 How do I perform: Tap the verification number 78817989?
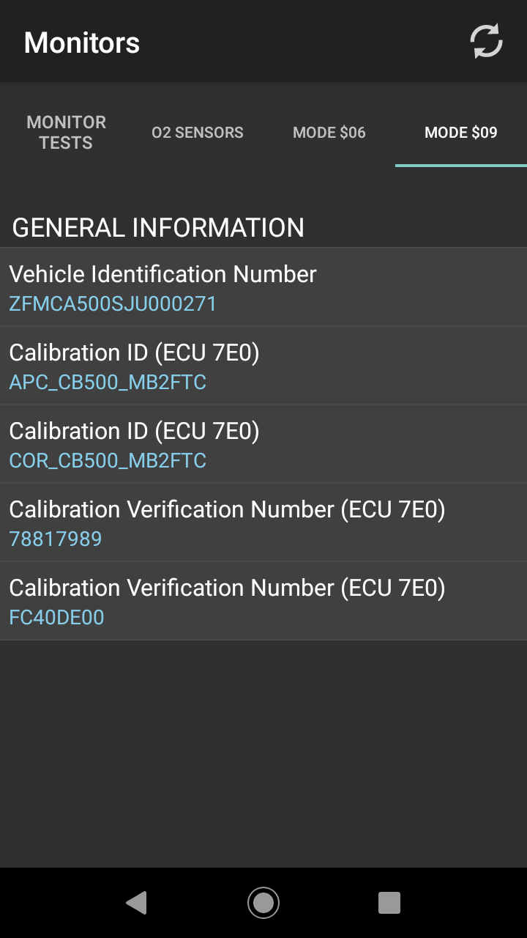pyautogui.click(x=56, y=539)
